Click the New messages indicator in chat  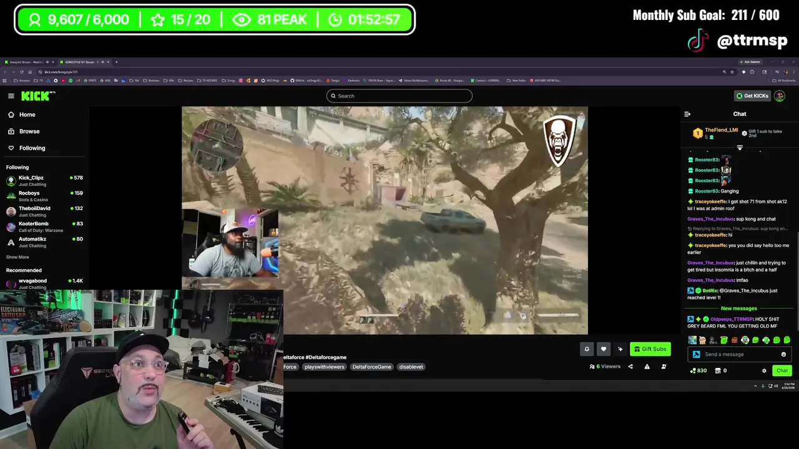point(739,308)
